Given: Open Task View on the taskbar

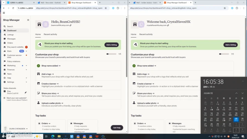Looking at the screenshot, I should pos(46,136).
